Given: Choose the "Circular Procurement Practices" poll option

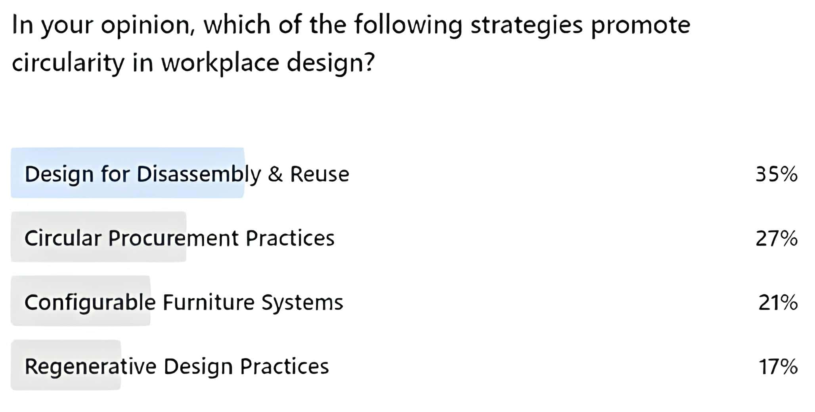Looking at the screenshot, I should coord(179,238).
